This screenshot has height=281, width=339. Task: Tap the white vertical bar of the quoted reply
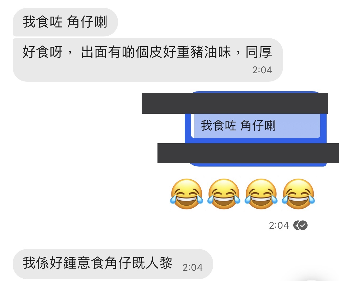click(x=193, y=126)
